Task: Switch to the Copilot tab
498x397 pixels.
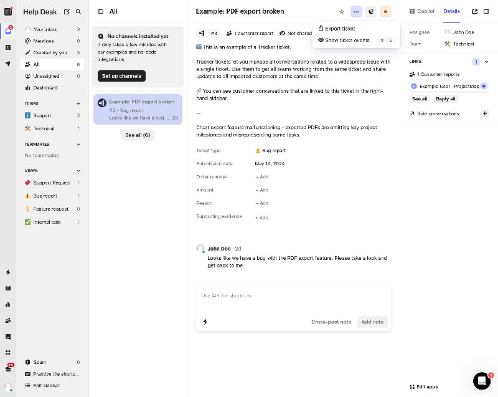Action: (422, 11)
